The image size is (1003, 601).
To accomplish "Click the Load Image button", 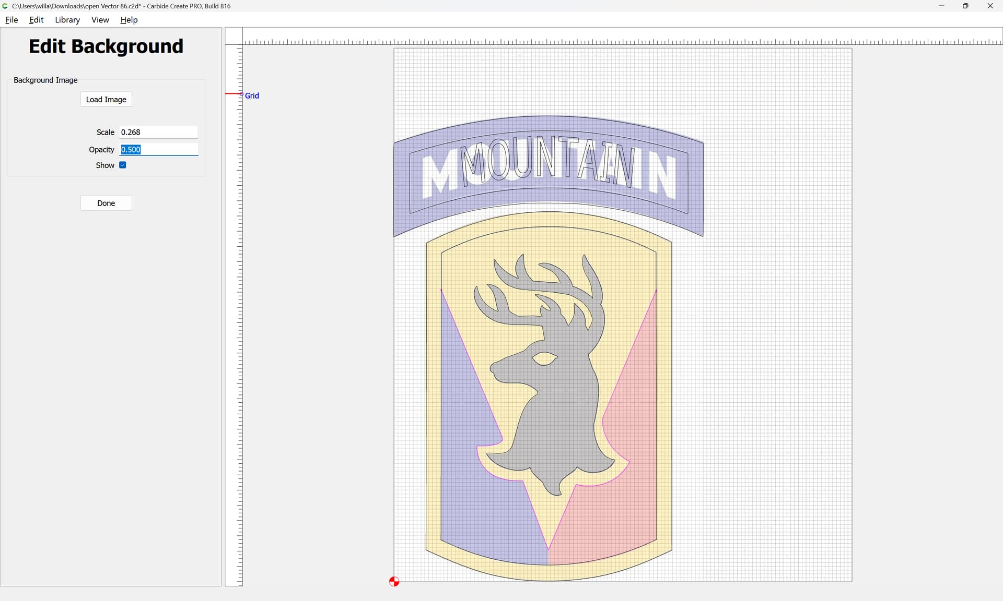I will point(106,100).
